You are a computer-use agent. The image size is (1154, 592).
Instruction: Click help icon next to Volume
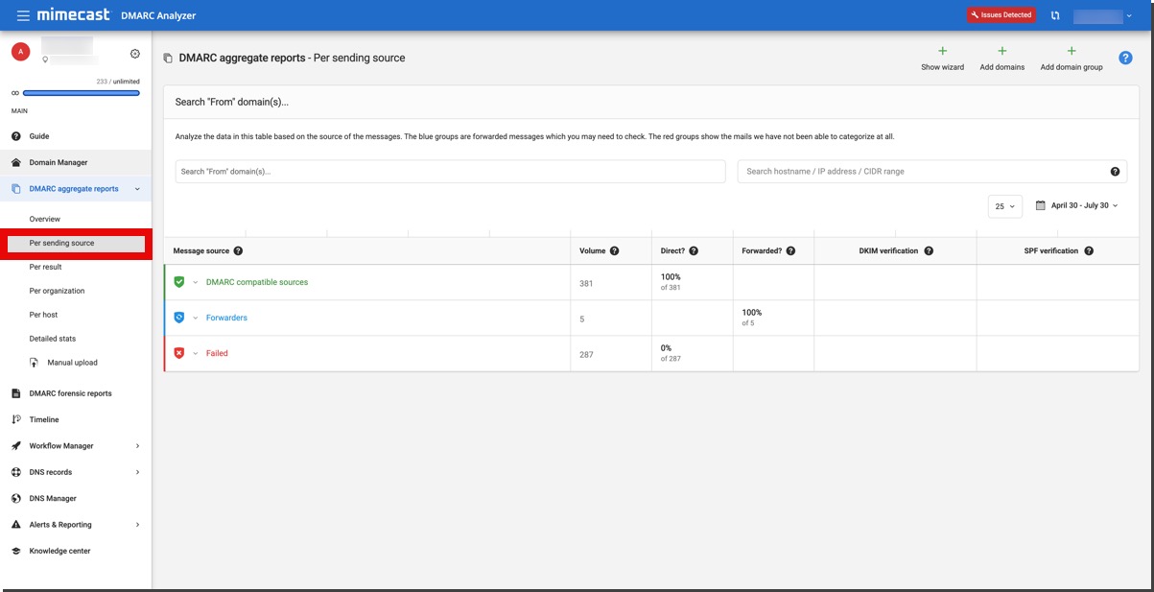tap(614, 251)
